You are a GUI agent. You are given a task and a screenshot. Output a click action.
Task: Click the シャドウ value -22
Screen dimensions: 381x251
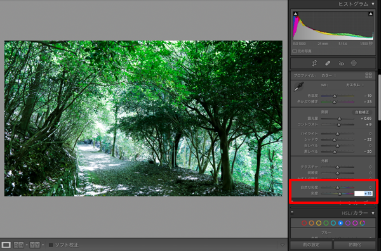368,139
